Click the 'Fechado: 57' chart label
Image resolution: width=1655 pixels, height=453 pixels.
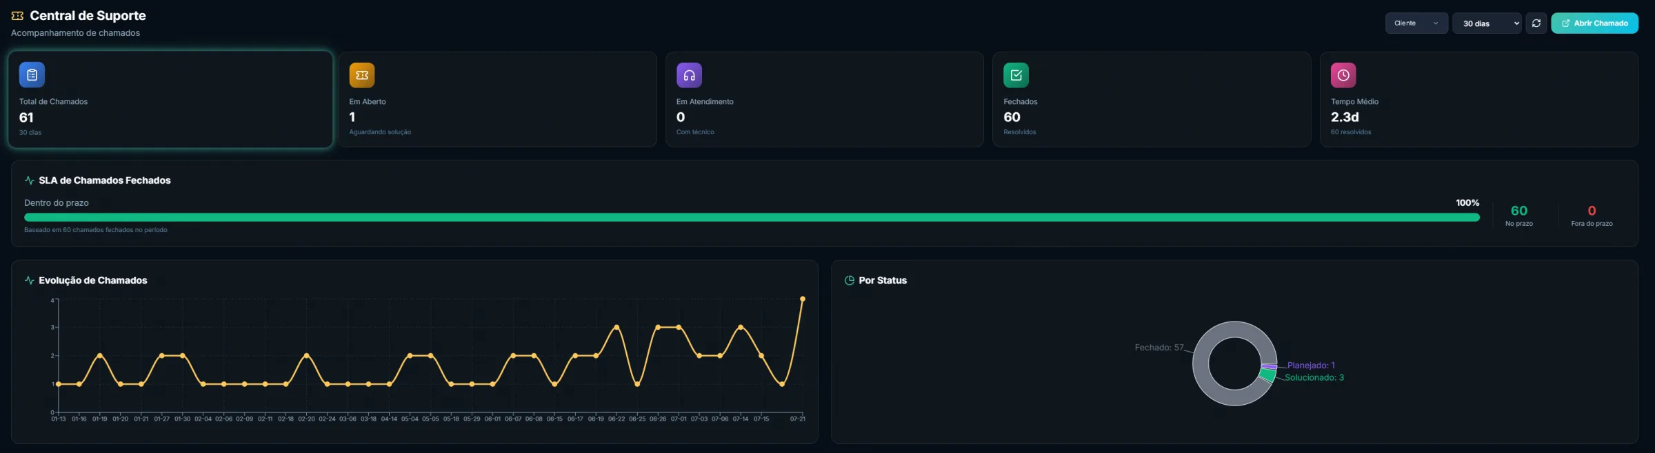point(1158,348)
